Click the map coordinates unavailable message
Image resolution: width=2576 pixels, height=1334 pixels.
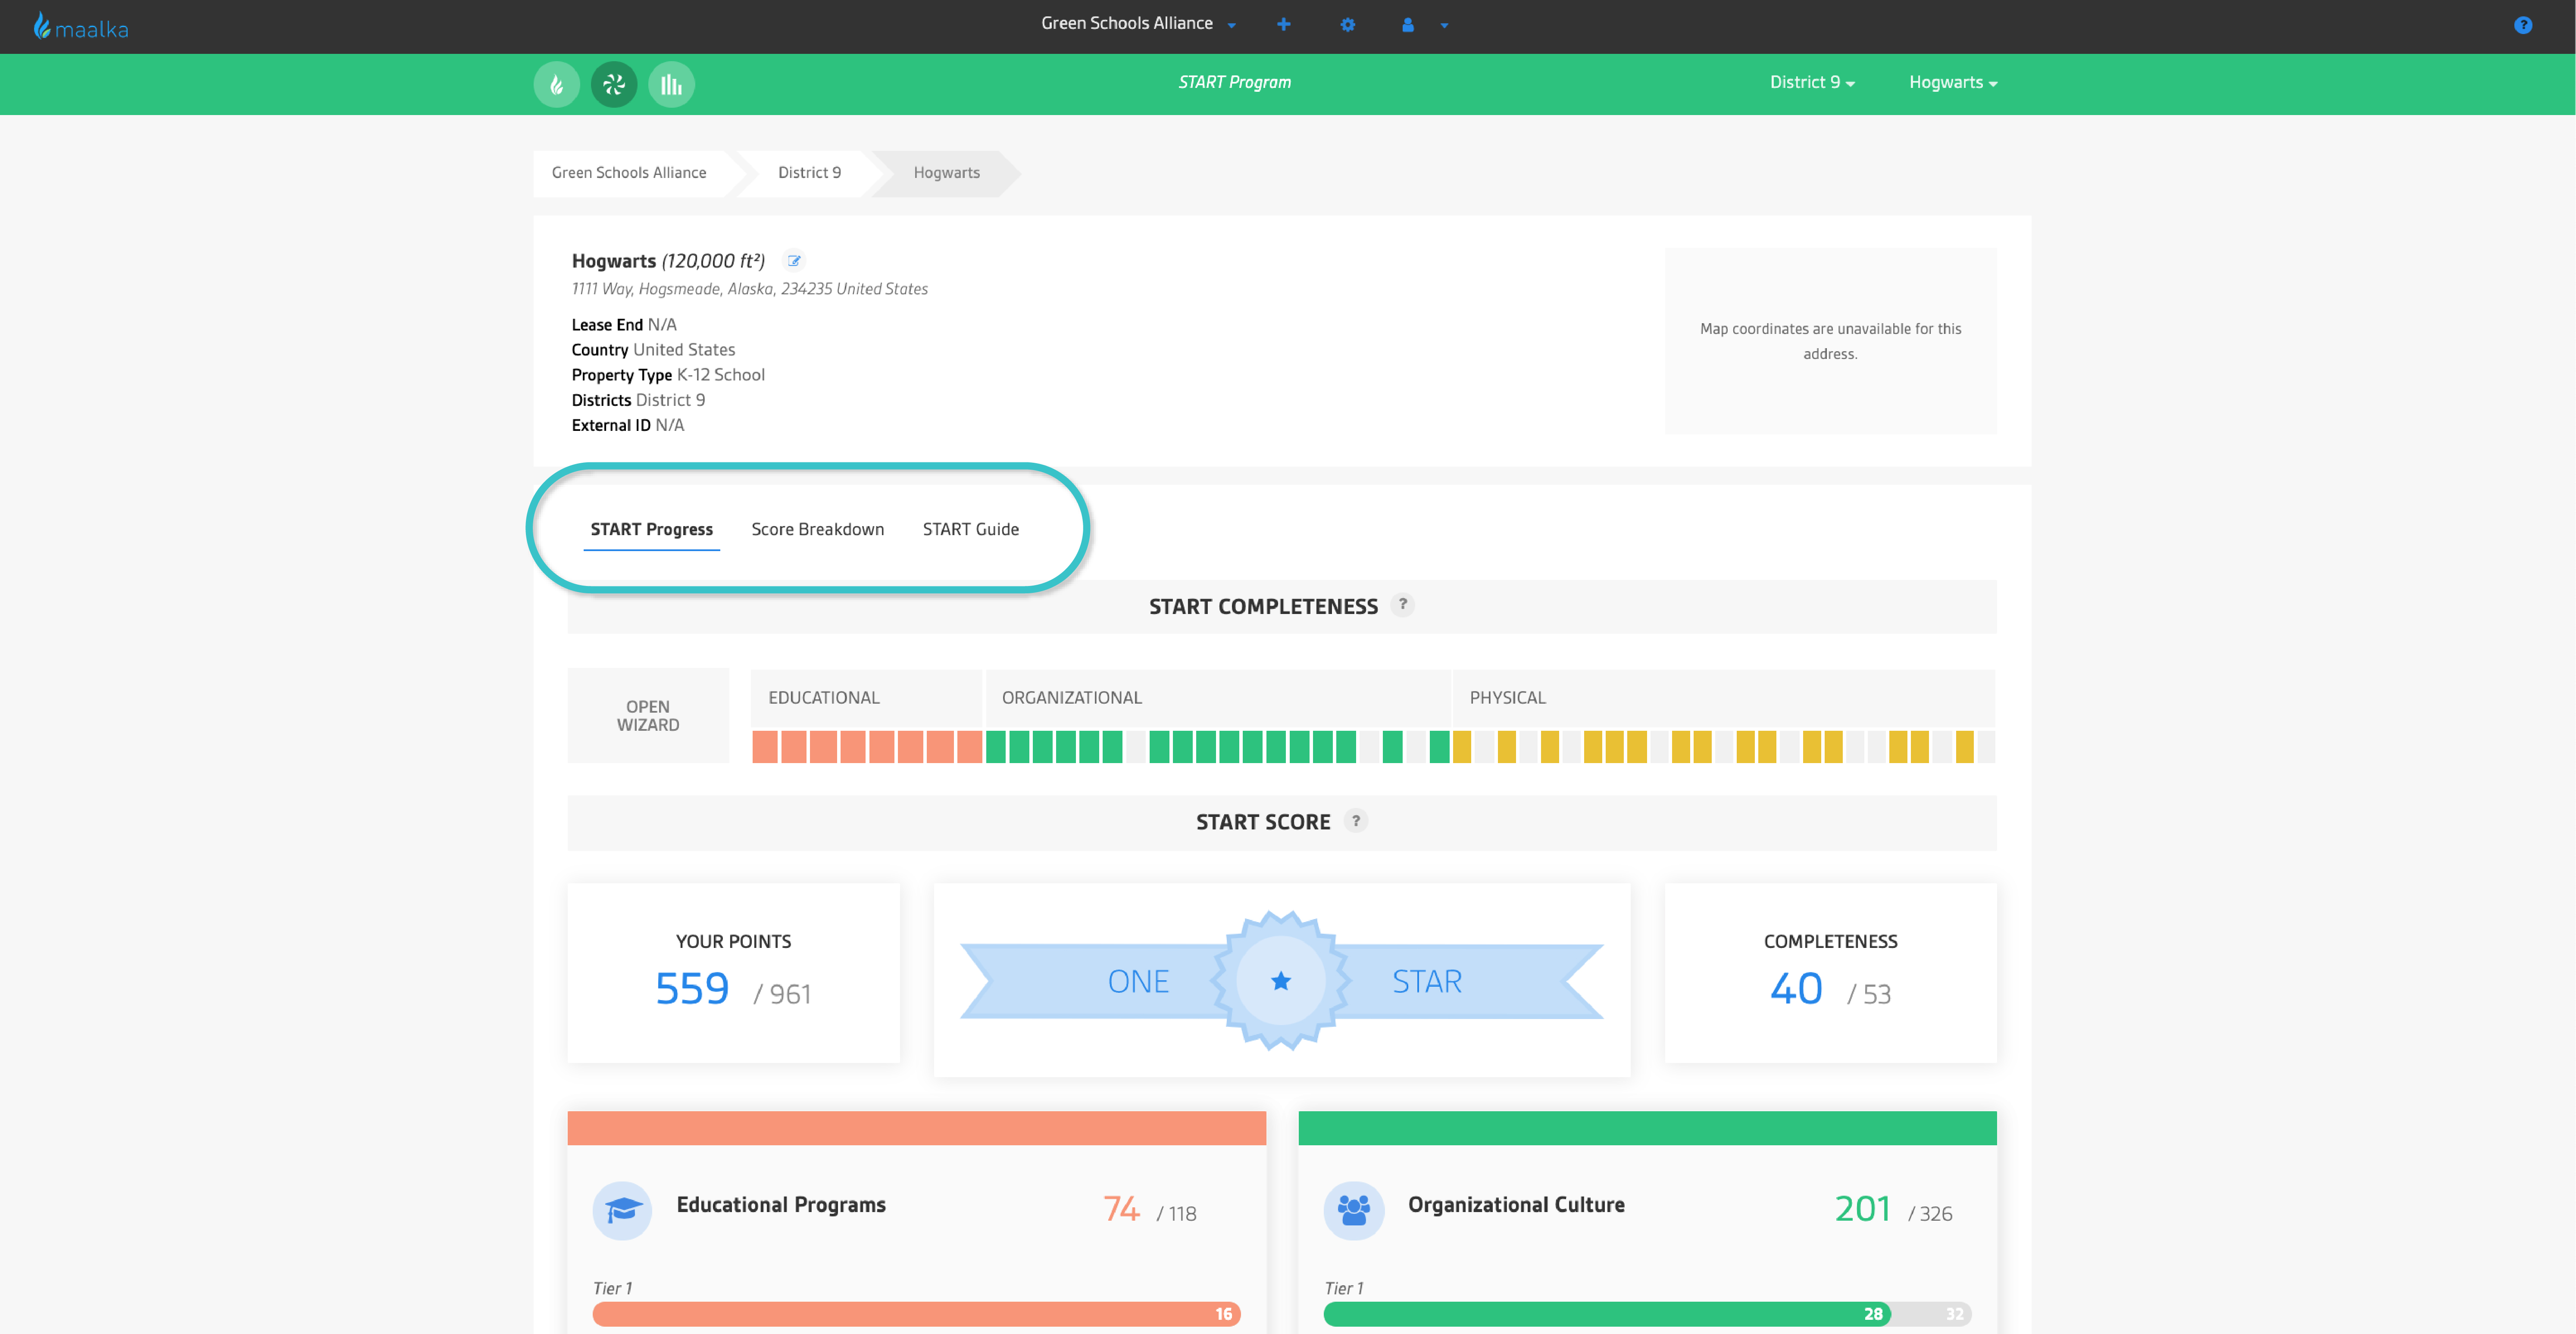(1831, 341)
